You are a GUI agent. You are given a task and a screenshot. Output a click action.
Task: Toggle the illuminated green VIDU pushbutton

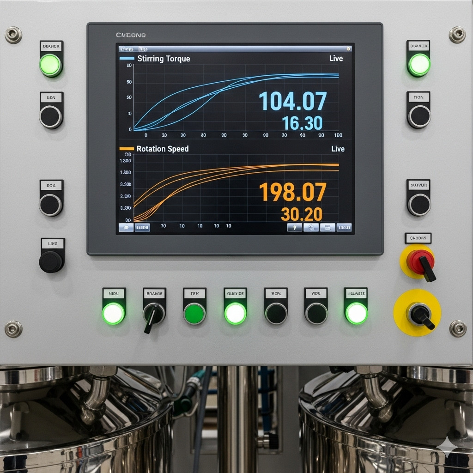point(114,313)
